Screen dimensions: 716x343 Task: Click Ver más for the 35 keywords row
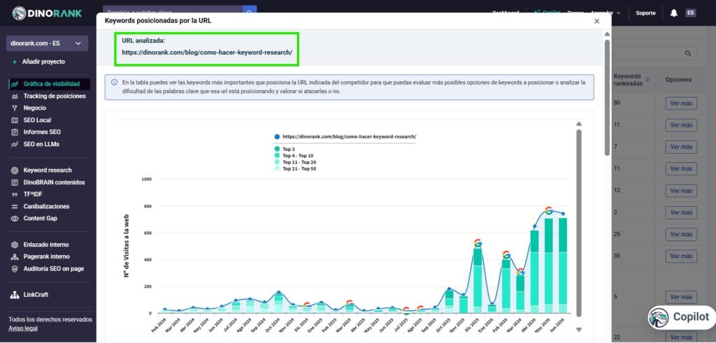[681, 256]
